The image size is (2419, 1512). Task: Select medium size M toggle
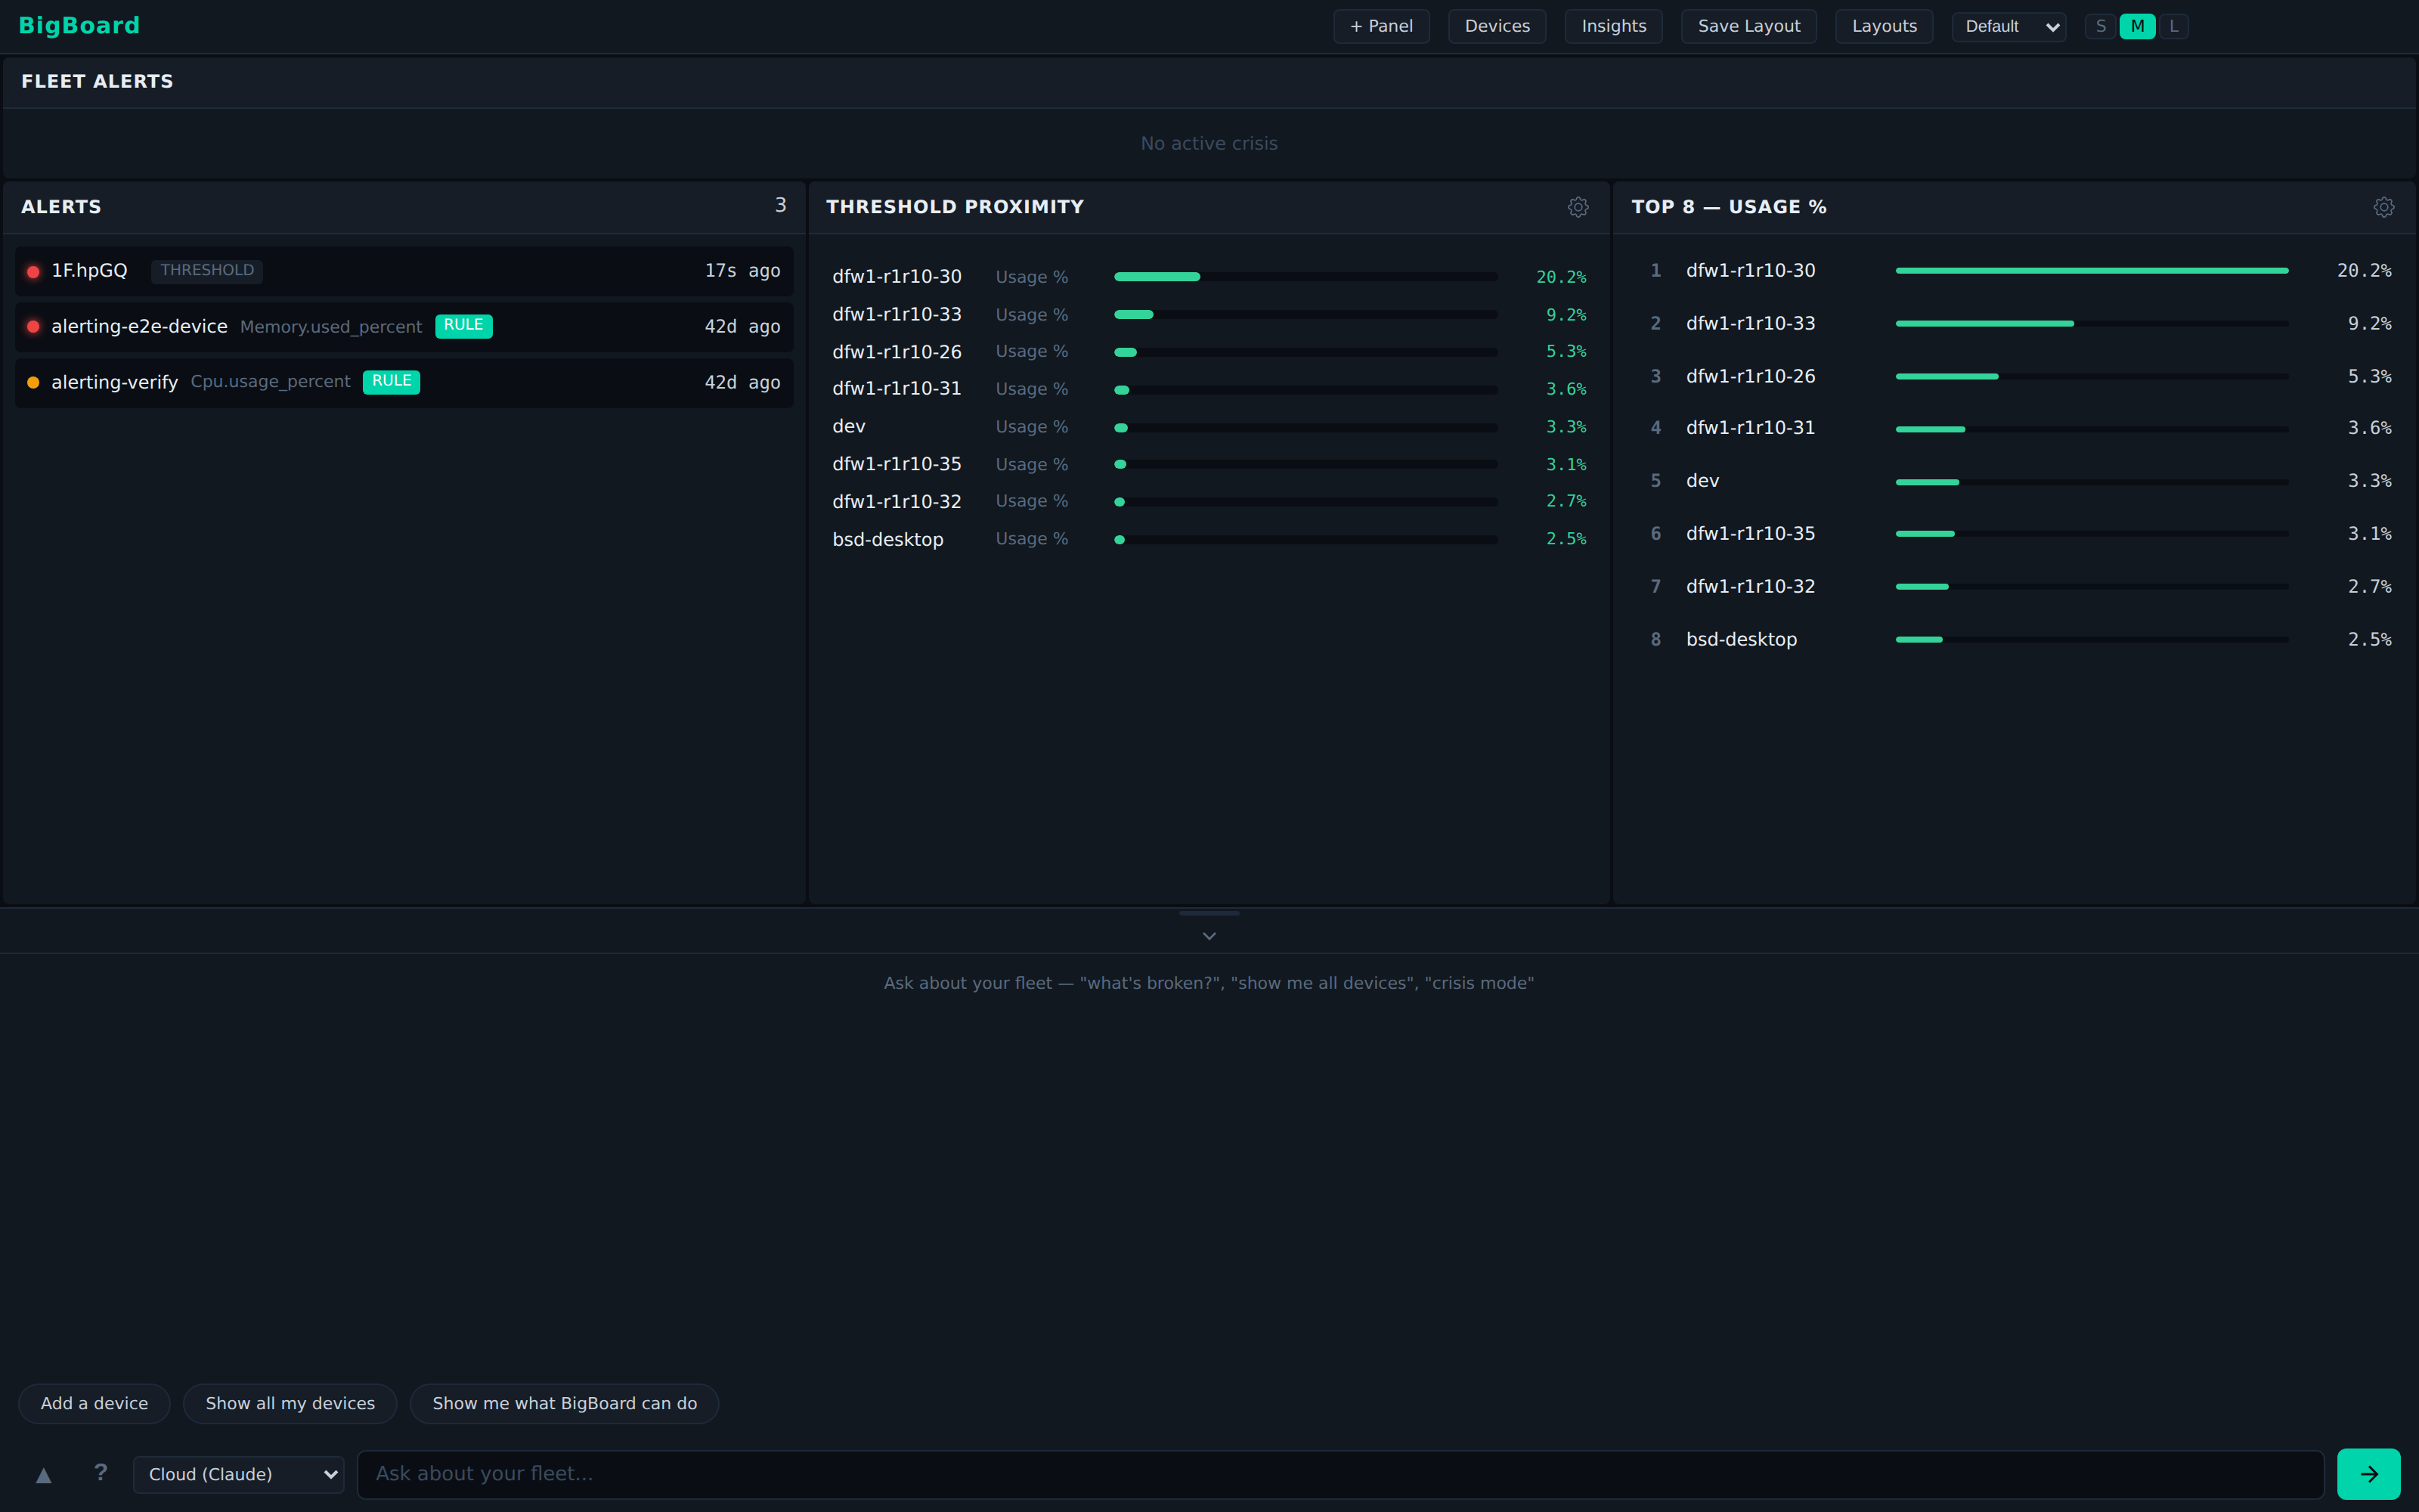pos(2136,26)
